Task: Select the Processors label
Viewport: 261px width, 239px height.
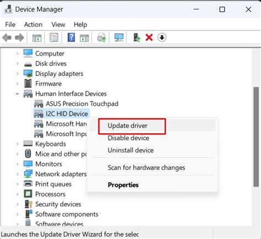Action: pyautogui.click(x=50, y=194)
